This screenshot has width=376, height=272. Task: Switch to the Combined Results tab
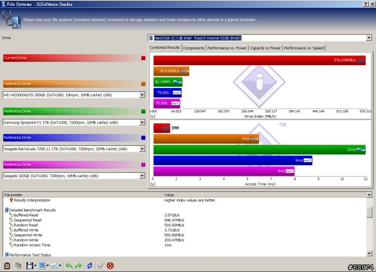(164, 47)
